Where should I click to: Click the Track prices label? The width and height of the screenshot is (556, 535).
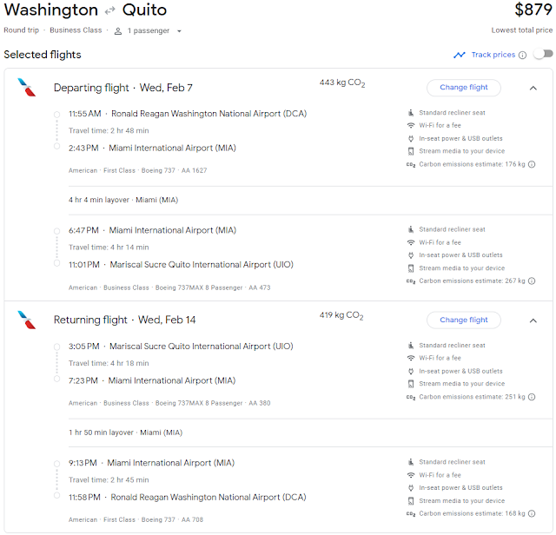493,55
